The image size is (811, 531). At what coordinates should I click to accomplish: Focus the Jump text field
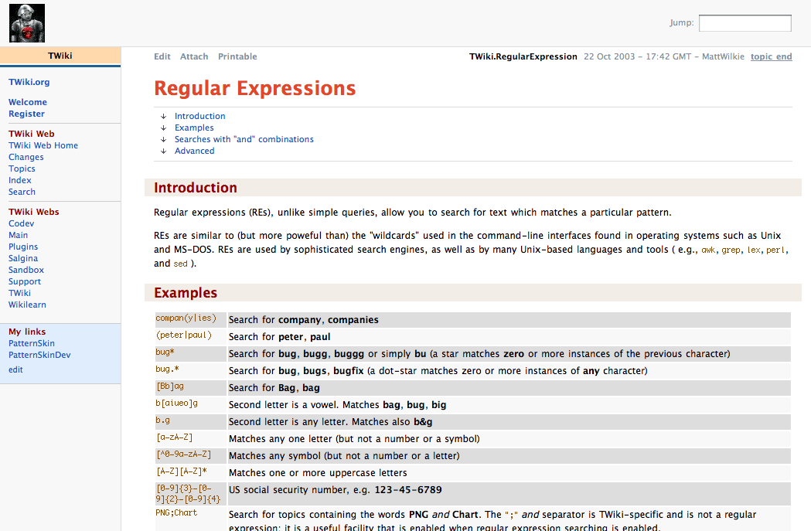tap(745, 23)
